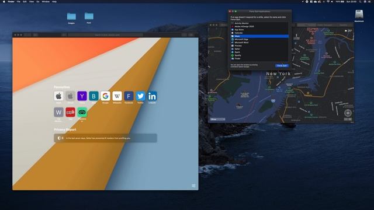Screen dimensions: 374x210
Task: Open the grey iCloud favourite tile
Action: (x=70, y=96)
